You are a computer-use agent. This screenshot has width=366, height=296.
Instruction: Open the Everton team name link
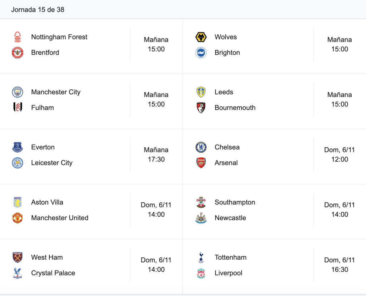(x=43, y=147)
